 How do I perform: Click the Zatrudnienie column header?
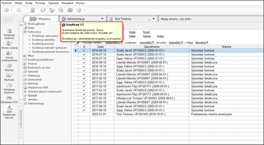(x=152, y=47)
